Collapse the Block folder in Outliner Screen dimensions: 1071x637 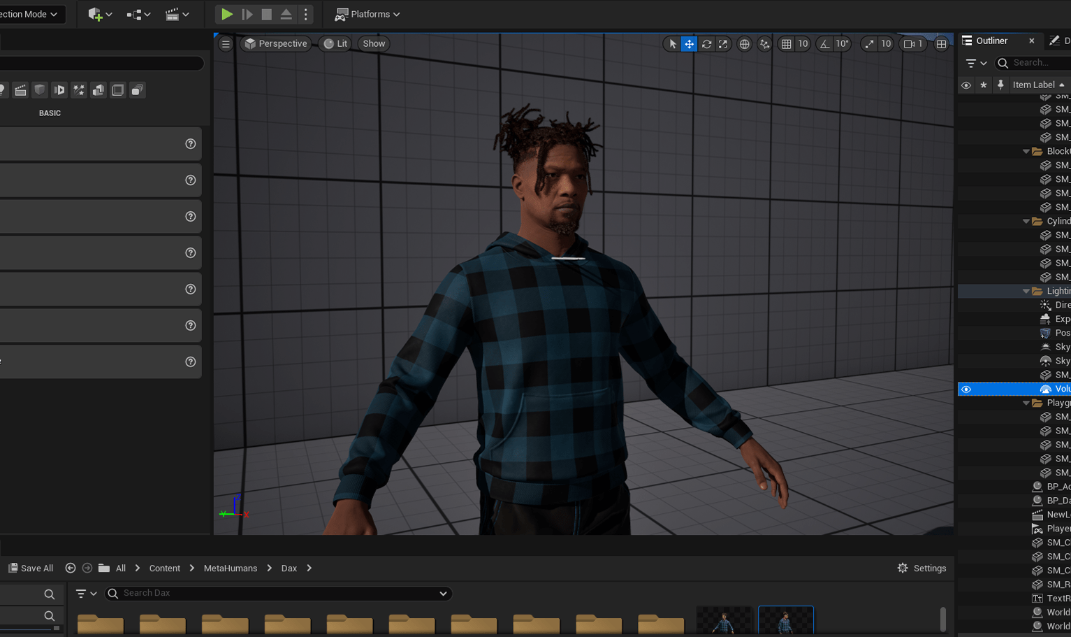(x=1026, y=152)
